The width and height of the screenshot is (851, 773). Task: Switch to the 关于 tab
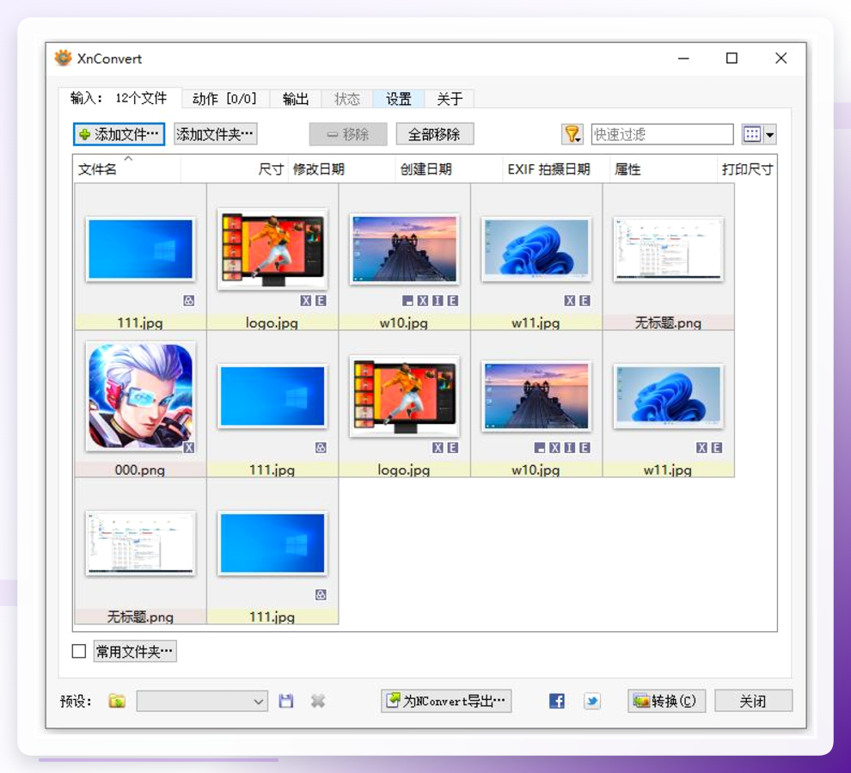[450, 99]
